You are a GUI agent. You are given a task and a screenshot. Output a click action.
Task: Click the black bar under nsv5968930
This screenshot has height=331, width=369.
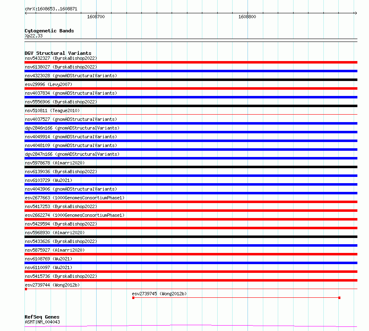pos(191,237)
